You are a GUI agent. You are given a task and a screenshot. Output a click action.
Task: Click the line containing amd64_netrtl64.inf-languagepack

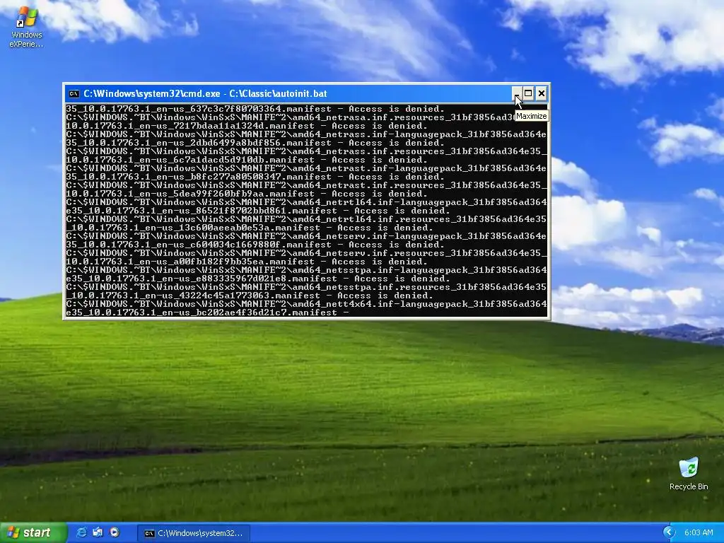point(306,202)
